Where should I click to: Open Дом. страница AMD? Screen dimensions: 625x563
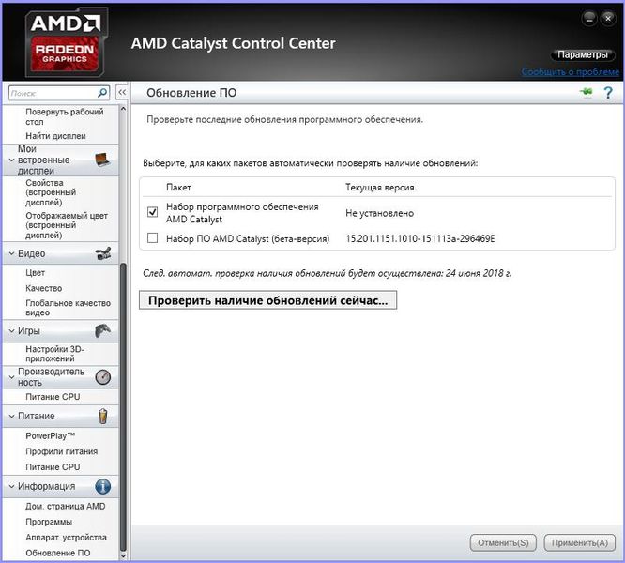coord(66,506)
